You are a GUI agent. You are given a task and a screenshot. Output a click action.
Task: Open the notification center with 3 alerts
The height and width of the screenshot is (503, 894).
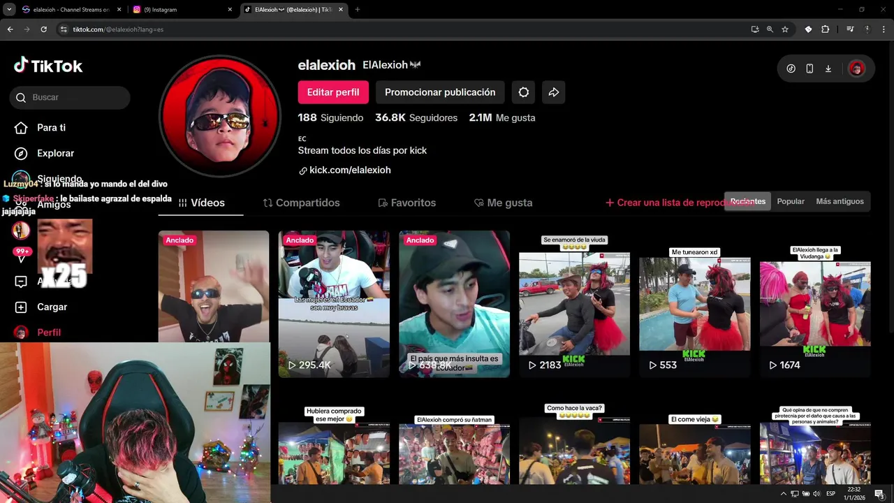pos(879,494)
